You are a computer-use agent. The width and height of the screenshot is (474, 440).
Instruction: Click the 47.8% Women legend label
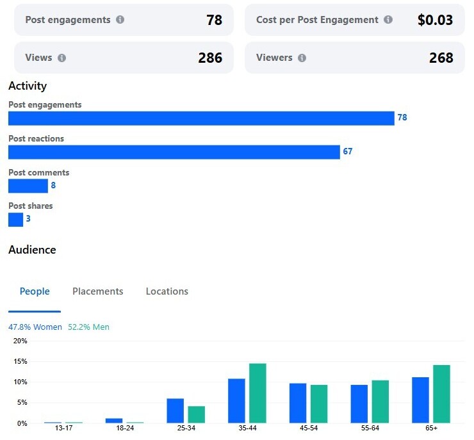click(35, 327)
